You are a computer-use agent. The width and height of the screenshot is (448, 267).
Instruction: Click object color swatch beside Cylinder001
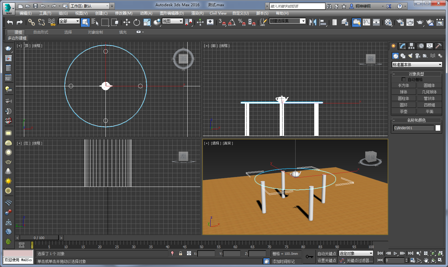tap(438, 128)
